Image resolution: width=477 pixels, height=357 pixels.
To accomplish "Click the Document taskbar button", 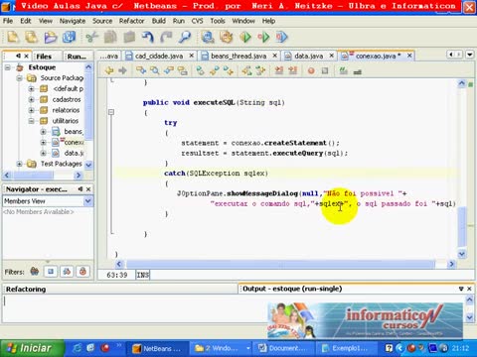I will 283,348.
